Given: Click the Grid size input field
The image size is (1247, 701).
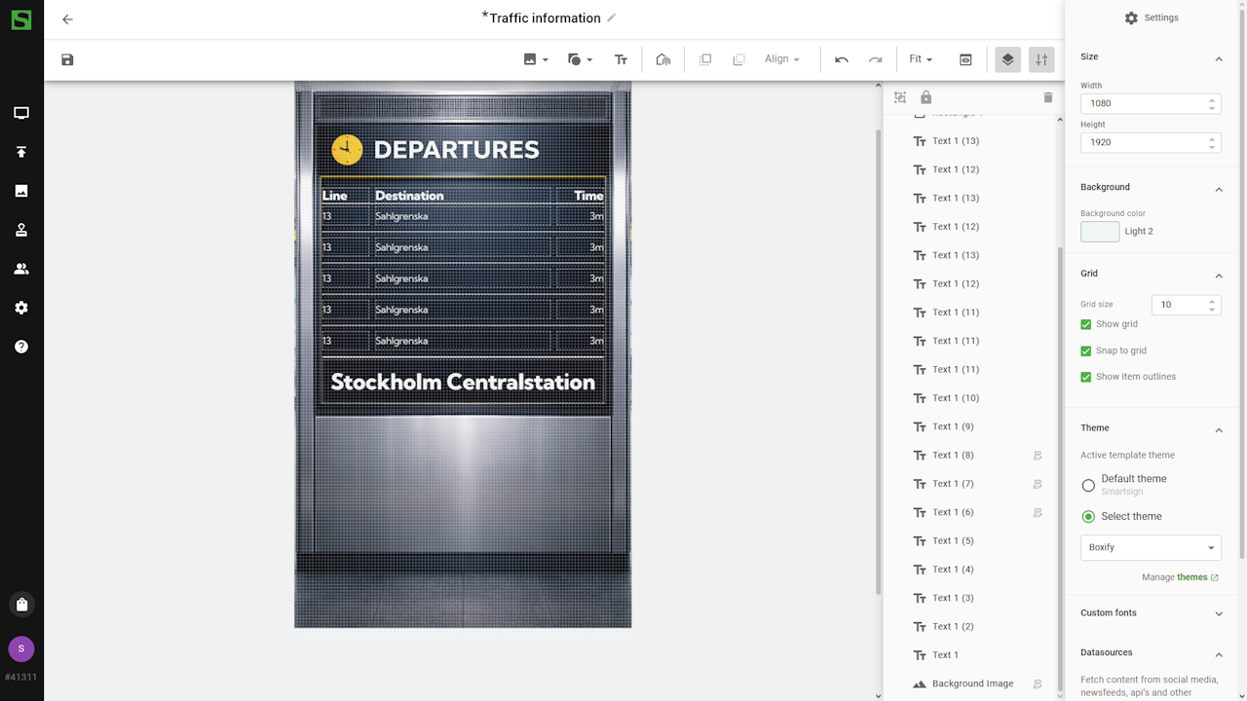Looking at the screenshot, I should pos(1186,305).
